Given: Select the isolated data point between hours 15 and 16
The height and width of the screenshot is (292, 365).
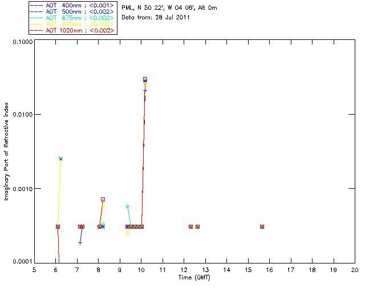Looking at the screenshot, I should [262, 227].
